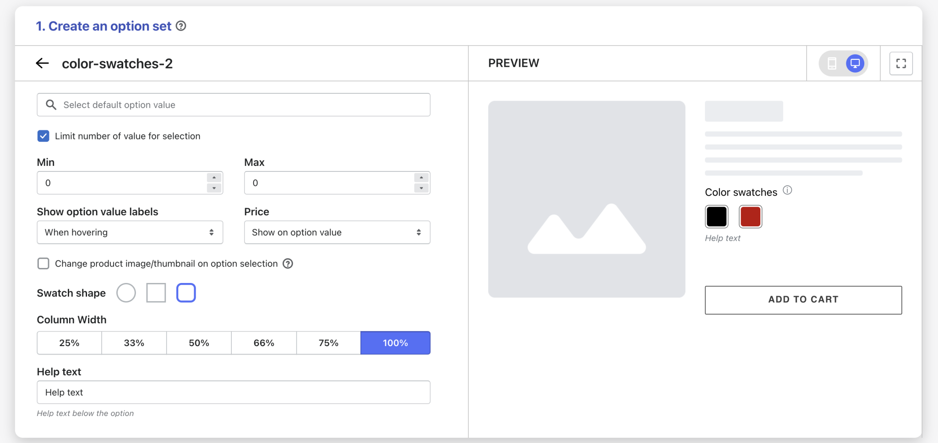Select the rounded square swatch shape
The height and width of the screenshot is (443, 938).
186,293
